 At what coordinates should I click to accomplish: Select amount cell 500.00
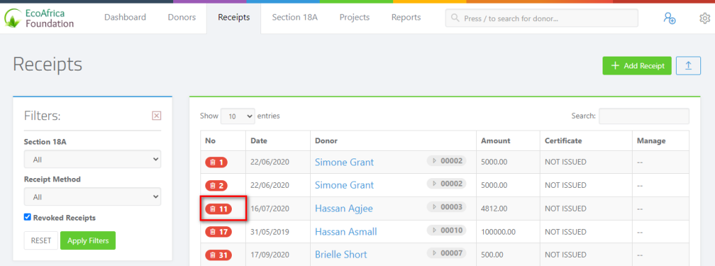click(x=492, y=255)
